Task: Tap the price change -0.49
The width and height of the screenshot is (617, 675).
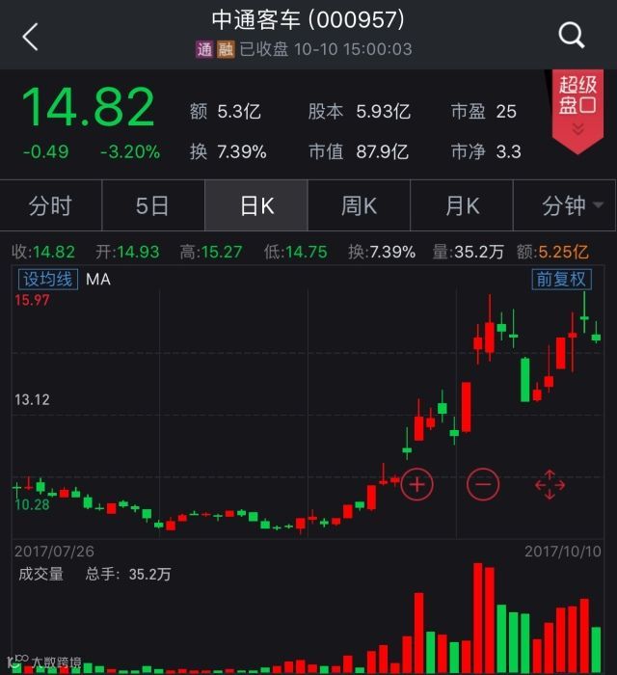Action: pos(45,152)
